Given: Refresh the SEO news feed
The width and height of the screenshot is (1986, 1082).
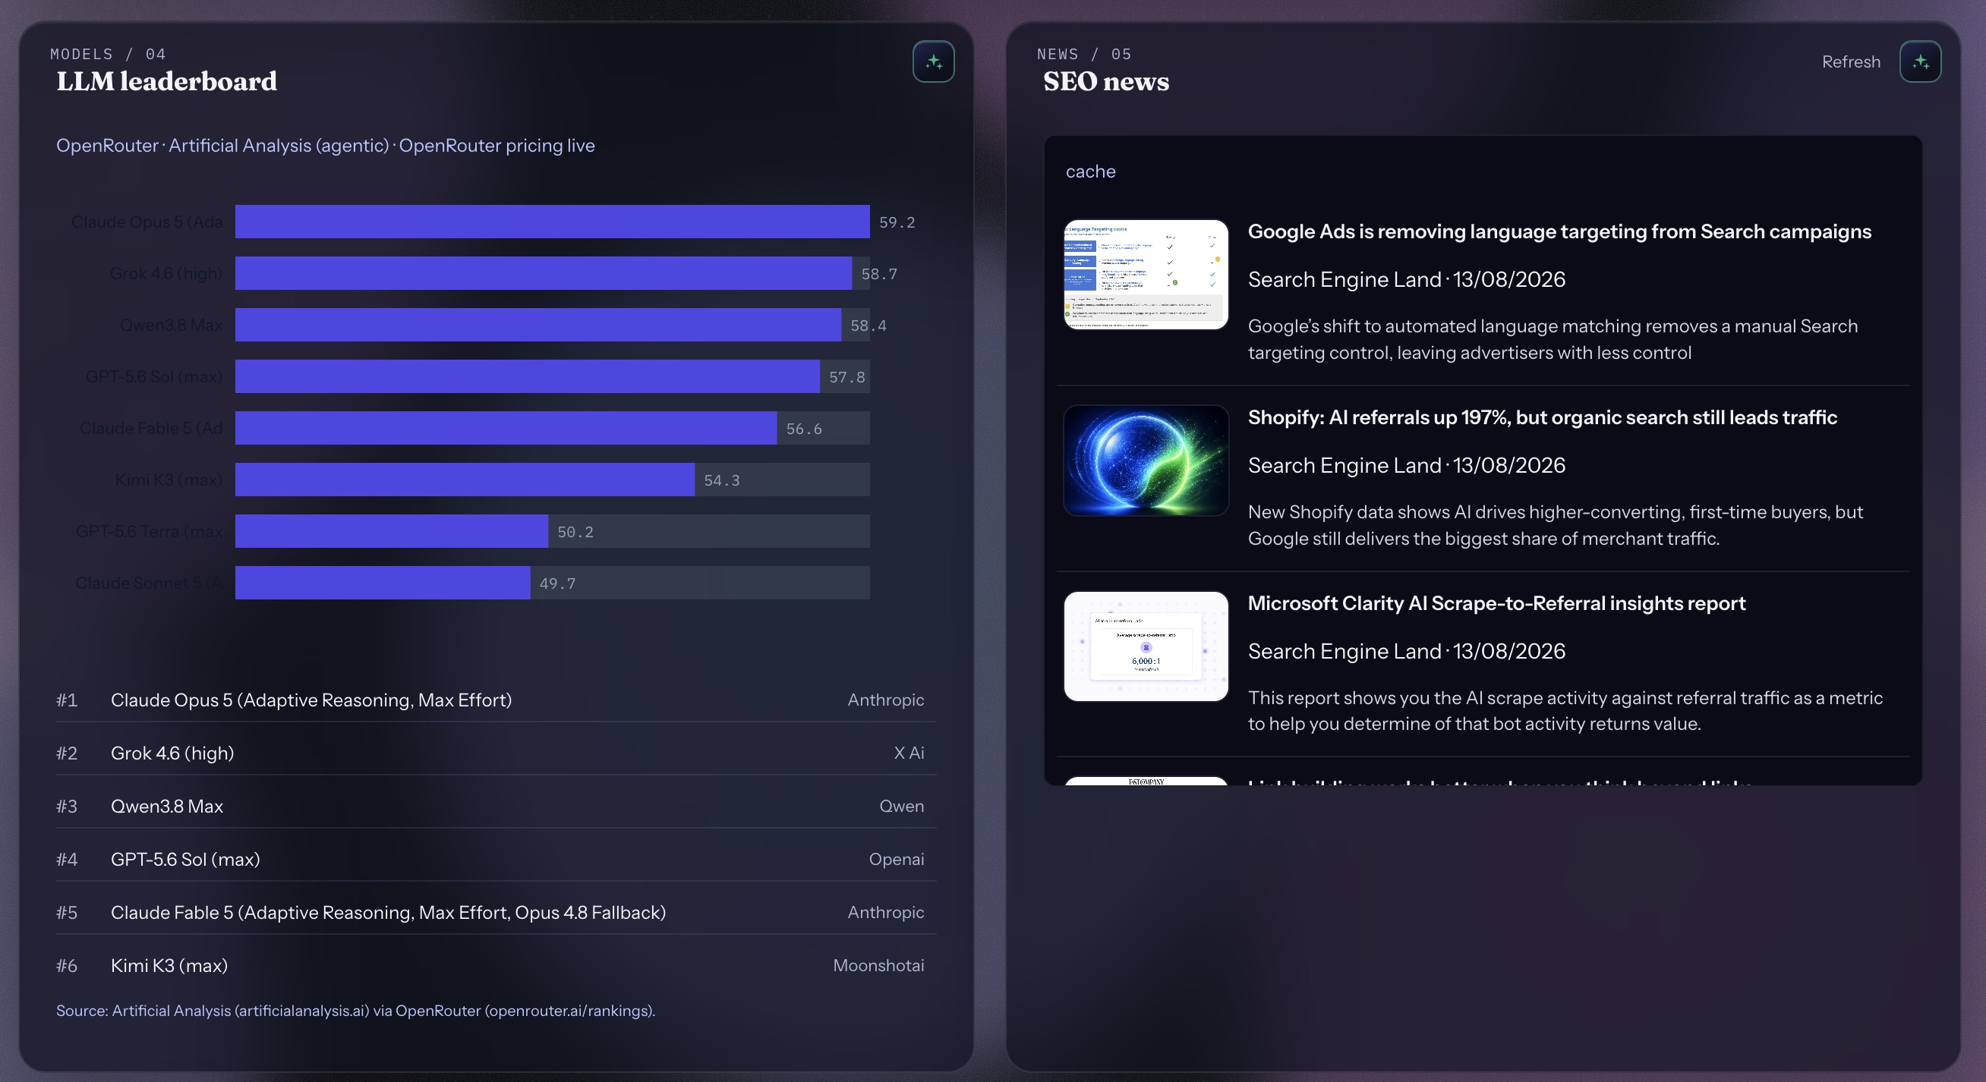Looking at the screenshot, I should pyautogui.click(x=1850, y=61).
